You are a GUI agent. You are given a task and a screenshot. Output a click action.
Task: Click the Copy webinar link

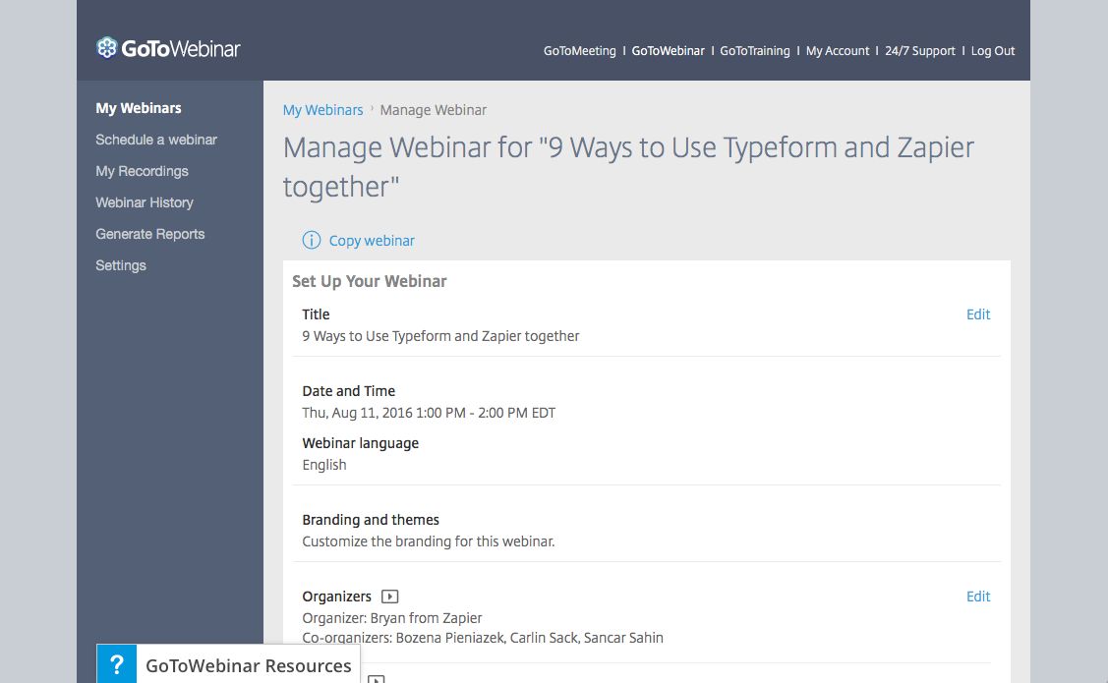pyautogui.click(x=372, y=241)
